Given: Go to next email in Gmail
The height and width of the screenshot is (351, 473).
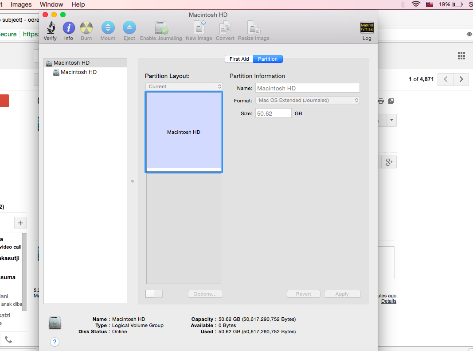Looking at the screenshot, I should tap(461, 79).
